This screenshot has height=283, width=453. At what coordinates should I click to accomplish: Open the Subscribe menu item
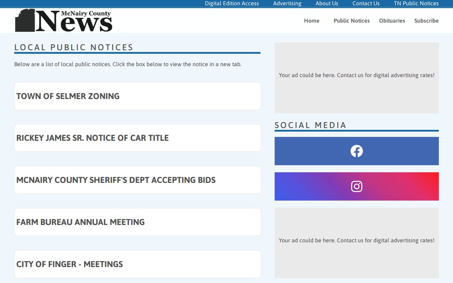426,21
